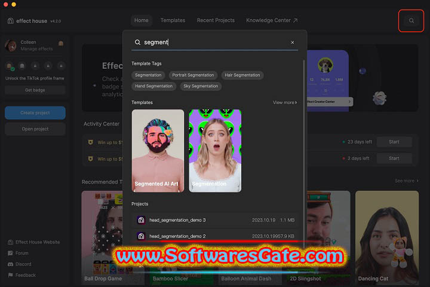Start the challenge with 23 days left
The width and height of the screenshot is (430, 287).
(x=394, y=142)
